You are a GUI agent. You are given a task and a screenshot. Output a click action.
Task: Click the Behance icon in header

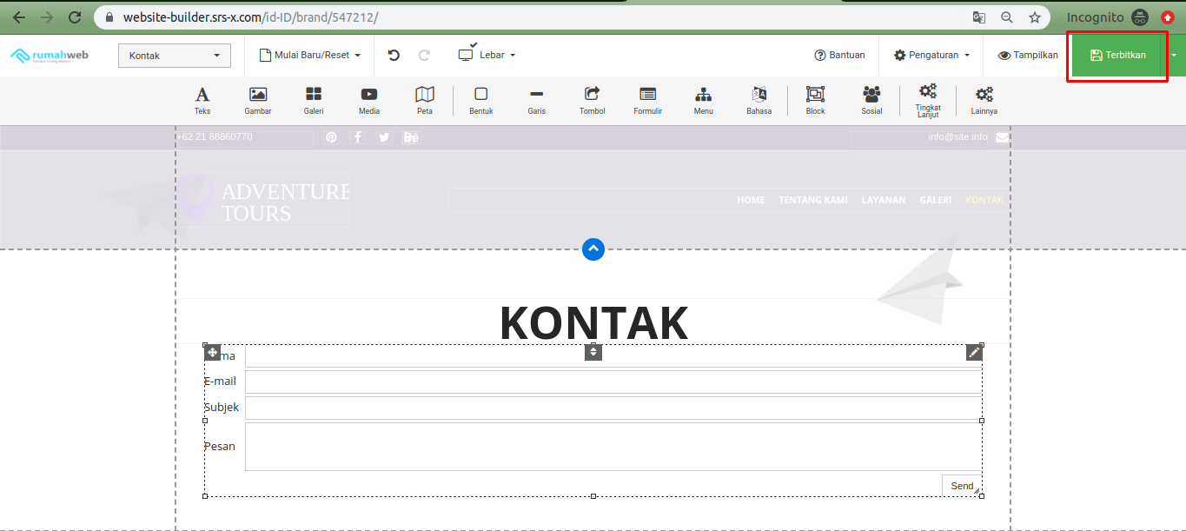(x=411, y=137)
